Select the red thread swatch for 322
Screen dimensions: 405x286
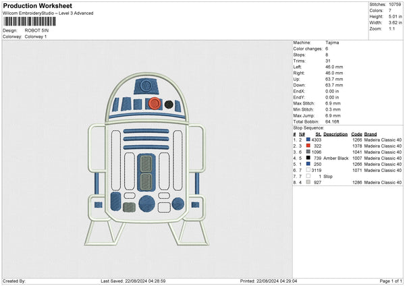pyautogui.click(x=308, y=146)
